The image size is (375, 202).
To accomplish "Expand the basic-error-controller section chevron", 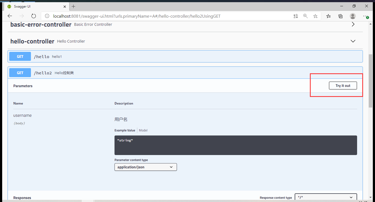I will [353, 24].
